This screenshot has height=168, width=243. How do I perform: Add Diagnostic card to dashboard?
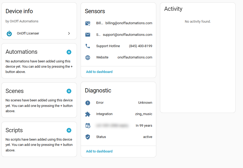coord(99,151)
